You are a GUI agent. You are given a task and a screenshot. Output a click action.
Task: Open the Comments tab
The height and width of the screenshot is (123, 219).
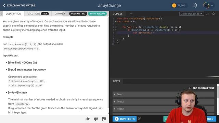59,14
